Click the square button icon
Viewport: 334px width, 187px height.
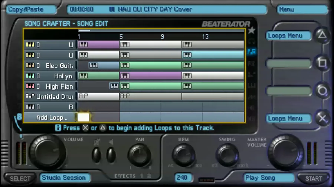(322, 63)
